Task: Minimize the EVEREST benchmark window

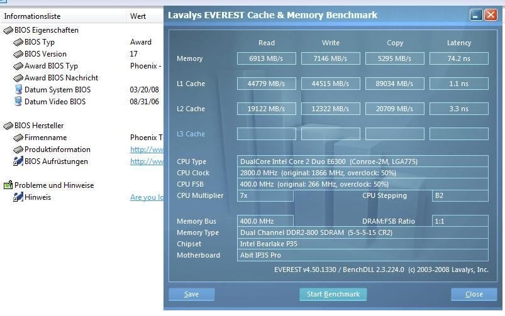Action: (x=476, y=15)
